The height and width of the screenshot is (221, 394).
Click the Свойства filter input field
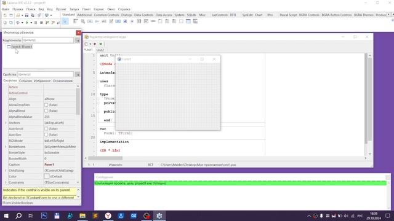tap(46, 74)
